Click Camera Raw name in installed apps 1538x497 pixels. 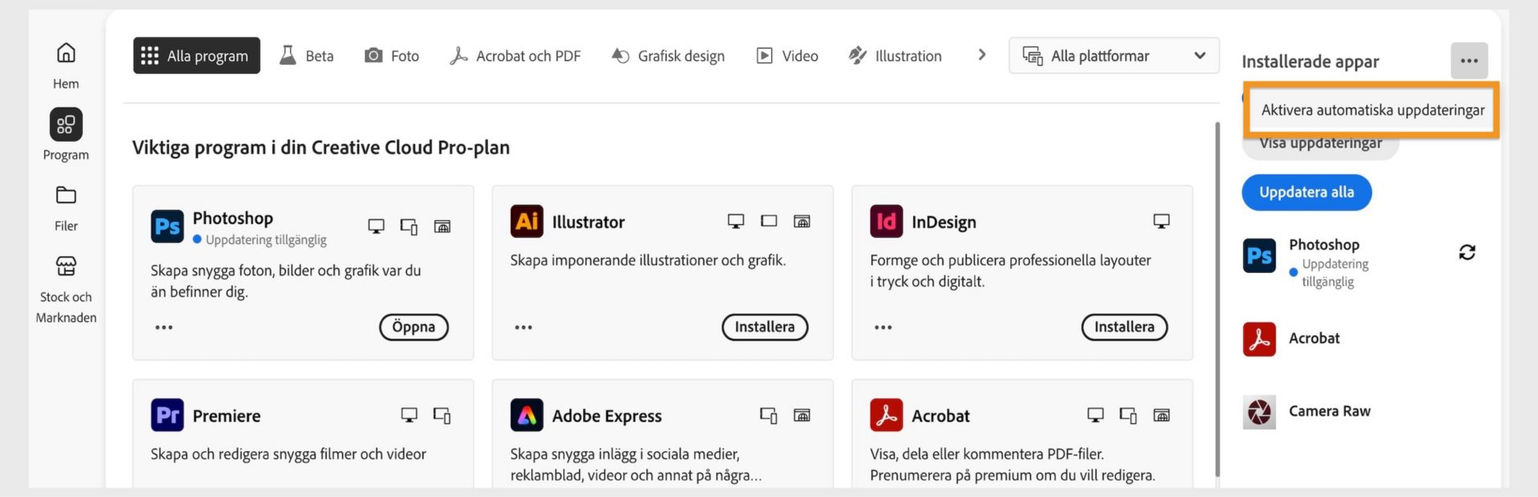pos(1329,411)
